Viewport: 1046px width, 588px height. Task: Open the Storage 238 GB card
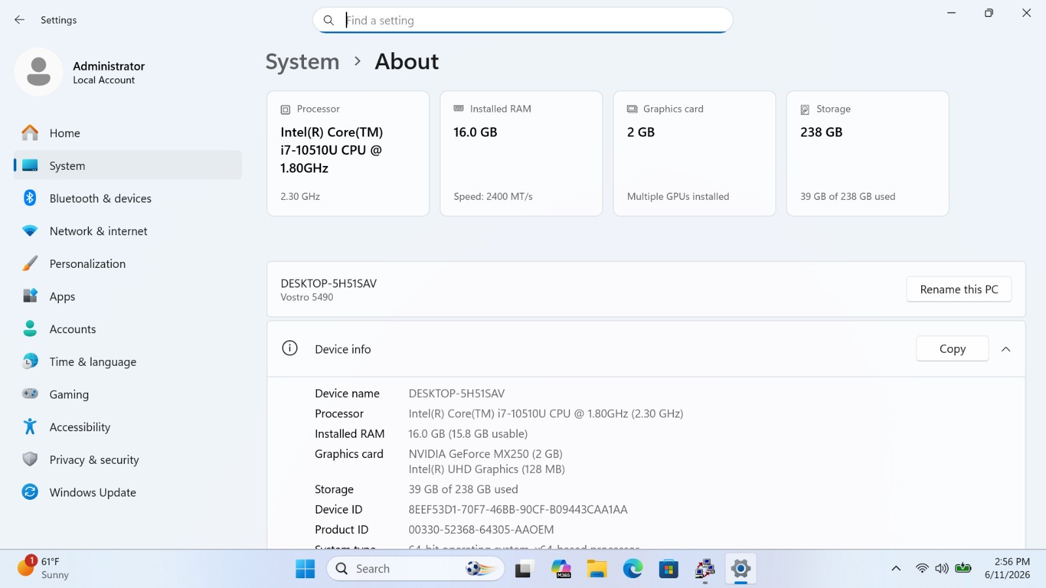point(868,154)
